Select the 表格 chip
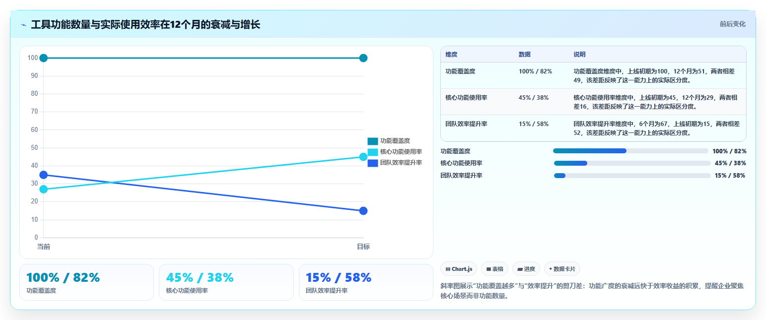 (494, 269)
